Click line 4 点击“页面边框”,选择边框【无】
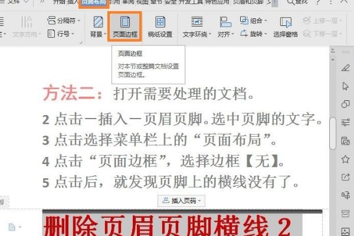This screenshot has height=236, width=354. point(163,161)
